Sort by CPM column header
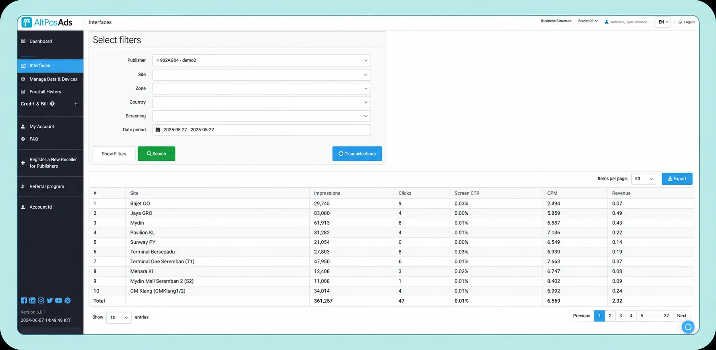Screen dimensions: 716x350 [575, 193]
